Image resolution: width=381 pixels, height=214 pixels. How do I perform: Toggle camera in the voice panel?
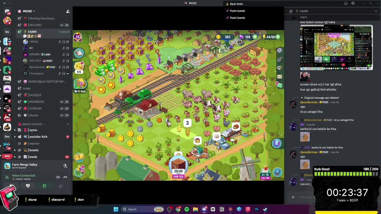point(11,186)
